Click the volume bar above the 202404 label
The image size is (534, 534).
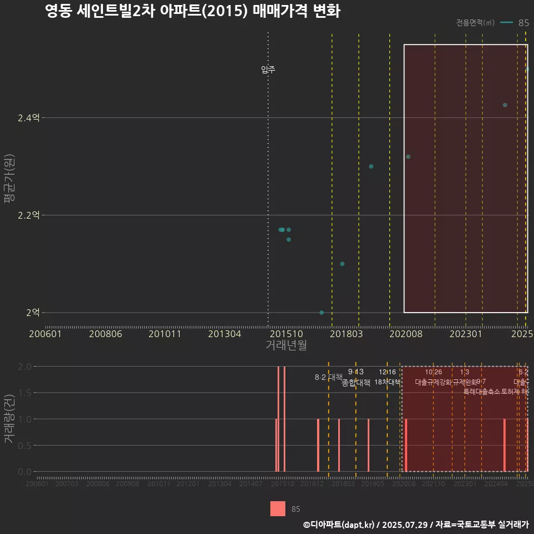coord(505,445)
